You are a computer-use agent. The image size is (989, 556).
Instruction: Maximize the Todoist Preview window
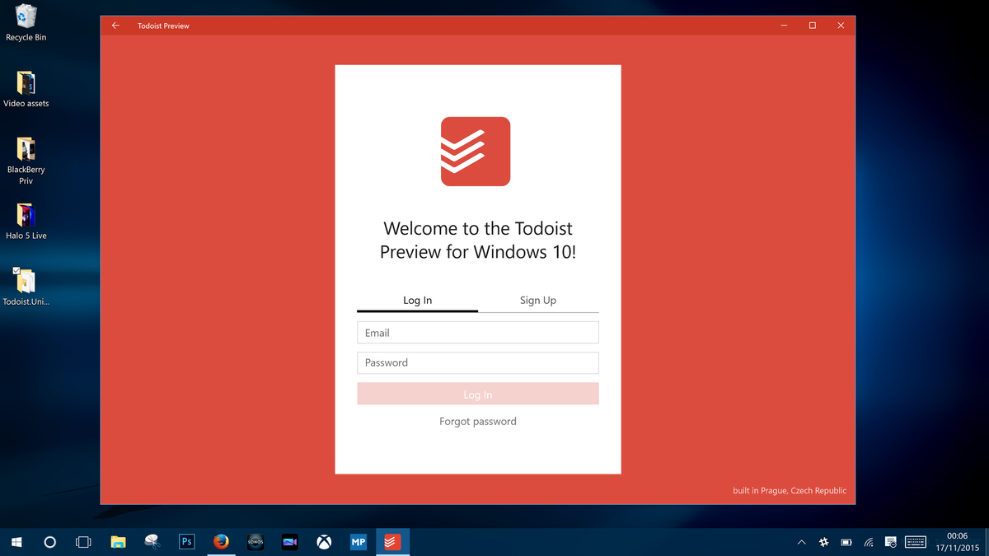click(812, 26)
